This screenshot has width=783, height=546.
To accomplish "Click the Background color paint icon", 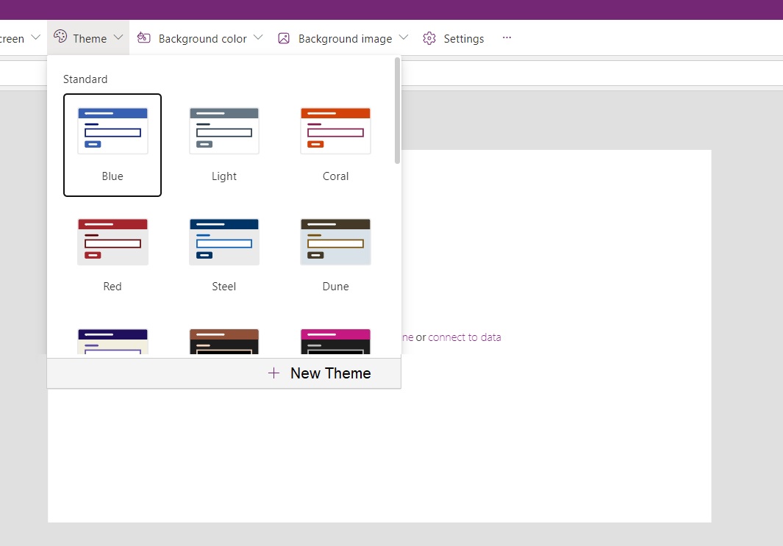I will click(x=144, y=37).
